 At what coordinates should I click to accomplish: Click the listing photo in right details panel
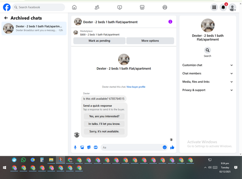click(x=208, y=26)
